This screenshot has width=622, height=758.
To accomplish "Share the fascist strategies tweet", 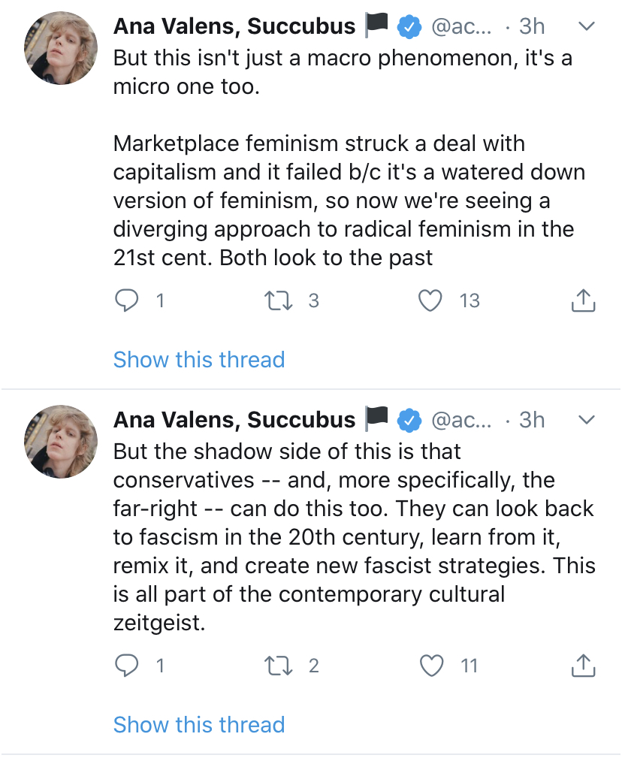I will click(x=583, y=666).
